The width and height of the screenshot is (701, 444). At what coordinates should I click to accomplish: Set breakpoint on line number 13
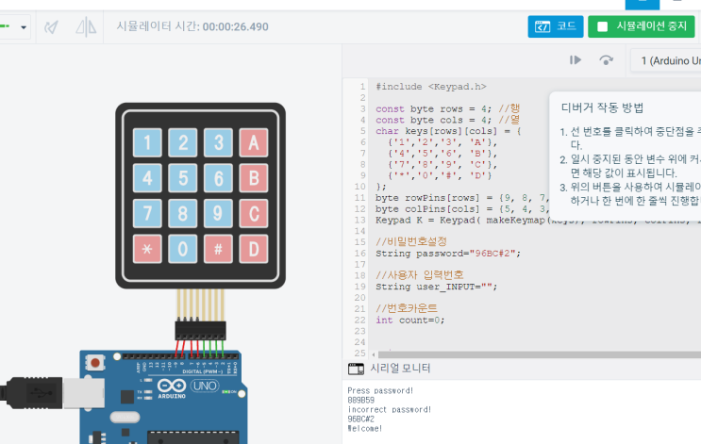click(360, 220)
